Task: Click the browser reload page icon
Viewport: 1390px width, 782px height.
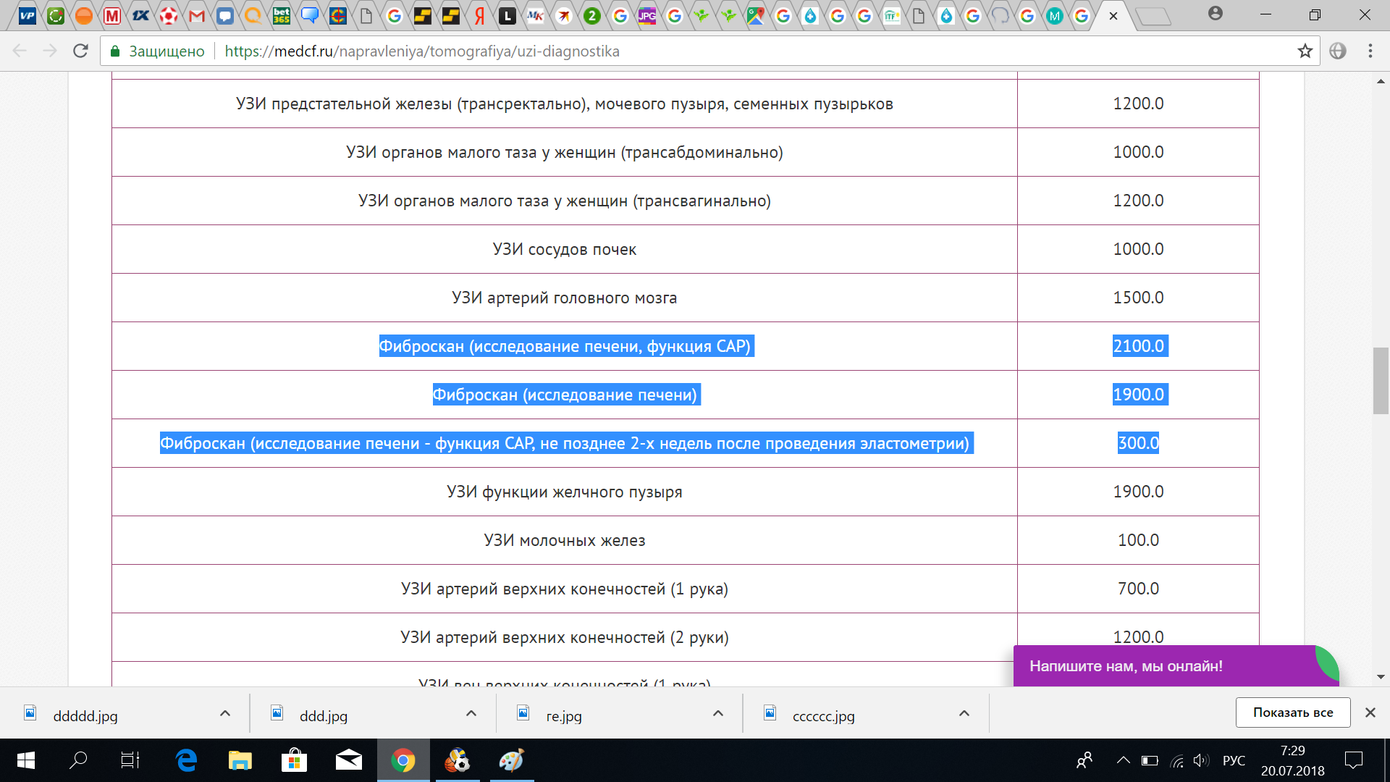Action: 80,51
